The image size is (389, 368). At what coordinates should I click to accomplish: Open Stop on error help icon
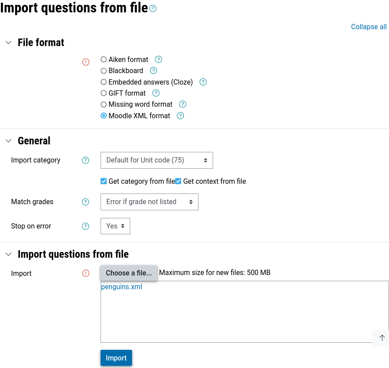coord(86,226)
